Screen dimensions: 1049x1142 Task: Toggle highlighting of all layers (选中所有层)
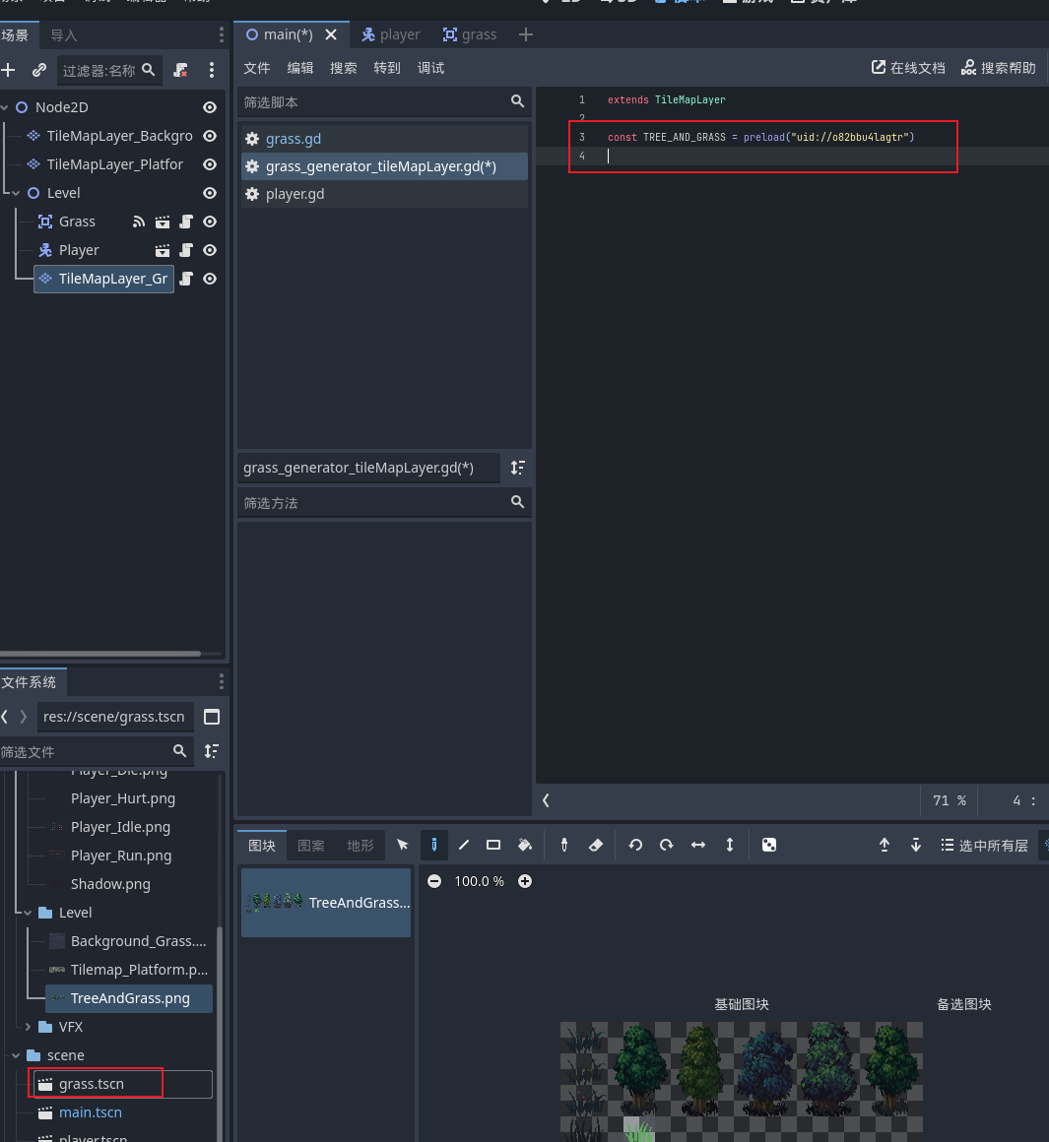[x=984, y=845]
